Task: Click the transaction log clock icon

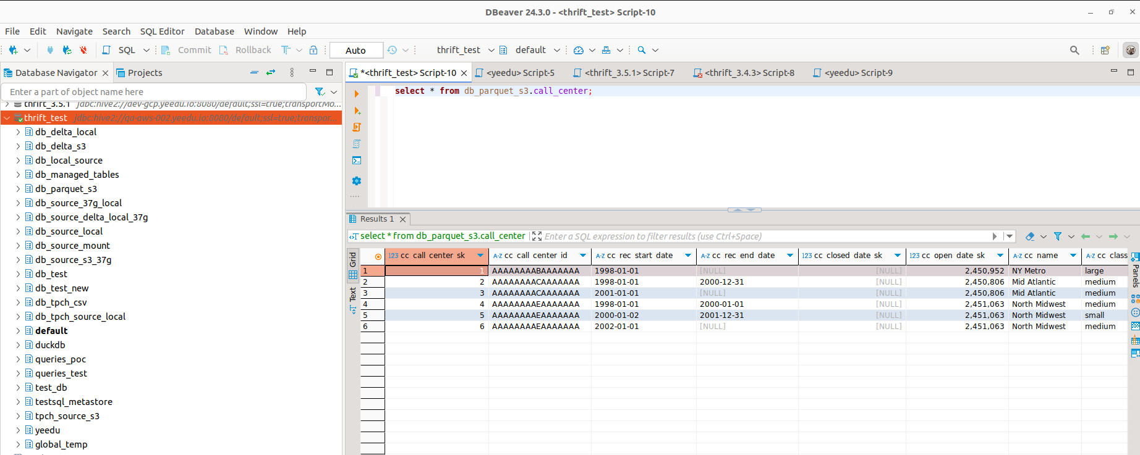Action: point(392,50)
